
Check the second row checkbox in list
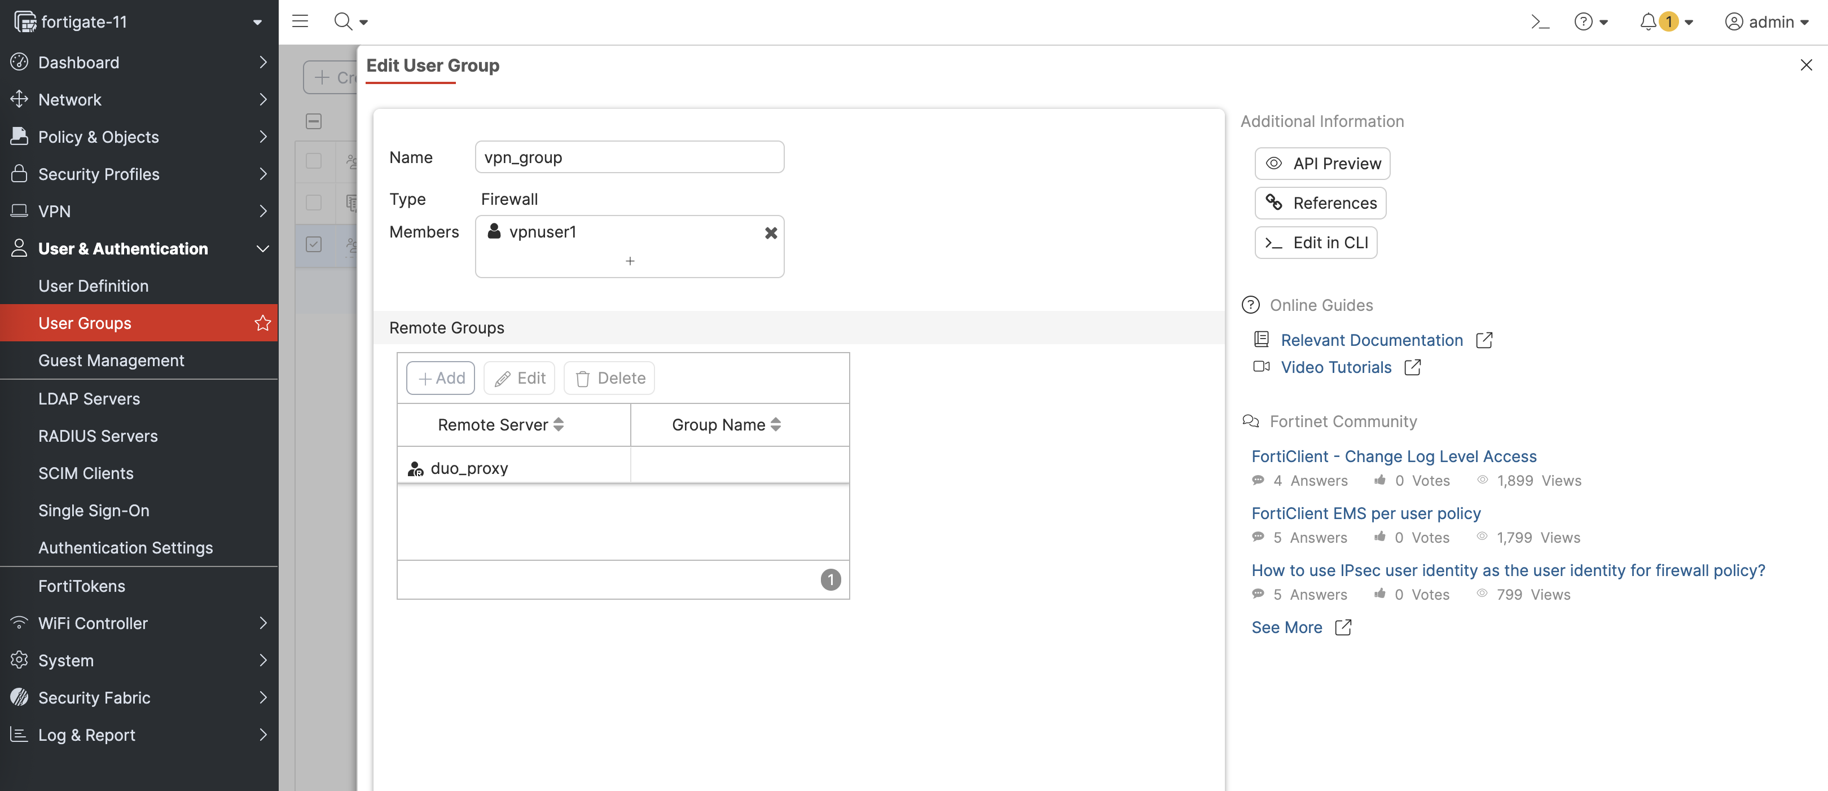click(314, 203)
